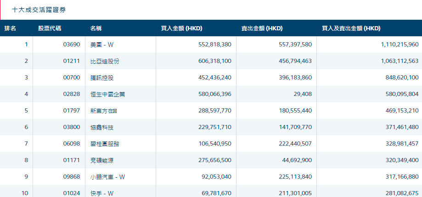Click rank number 5 in the 排名 column
This screenshot has width=422, height=197.
(26, 111)
